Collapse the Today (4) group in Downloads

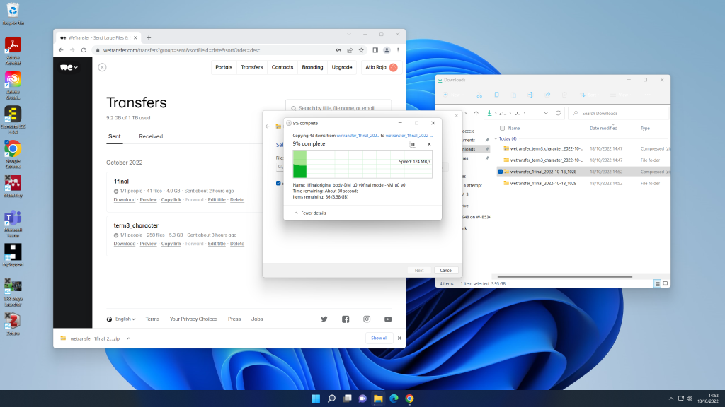[x=496, y=139]
